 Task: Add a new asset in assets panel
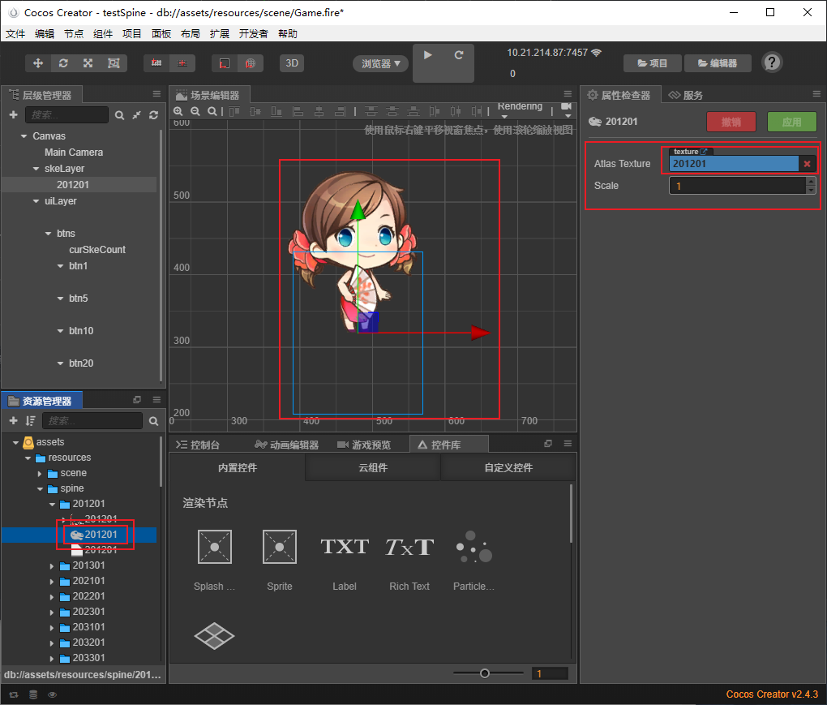tap(14, 420)
